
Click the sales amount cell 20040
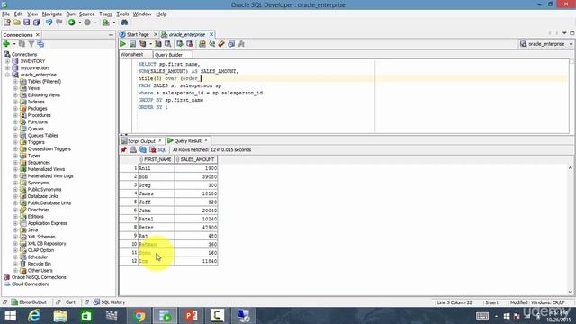(196, 211)
